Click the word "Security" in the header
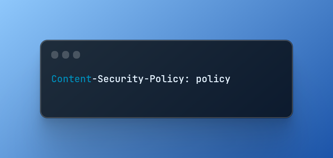Image resolution: width=333 pixels, height=158 pixels. pos(121,79)
